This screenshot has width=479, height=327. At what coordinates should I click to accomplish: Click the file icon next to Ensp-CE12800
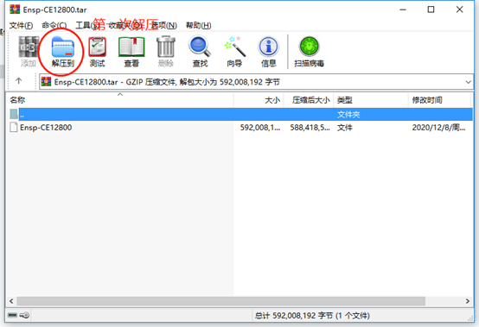click(14, 128)
